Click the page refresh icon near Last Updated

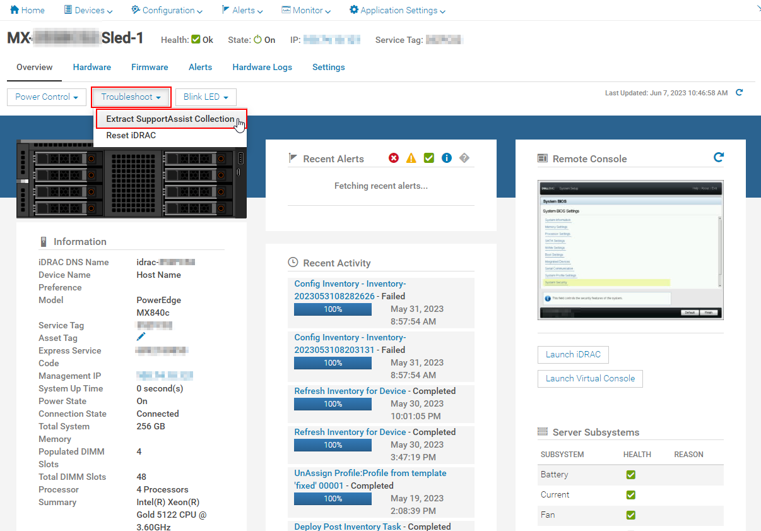click(x=739, y=92)
